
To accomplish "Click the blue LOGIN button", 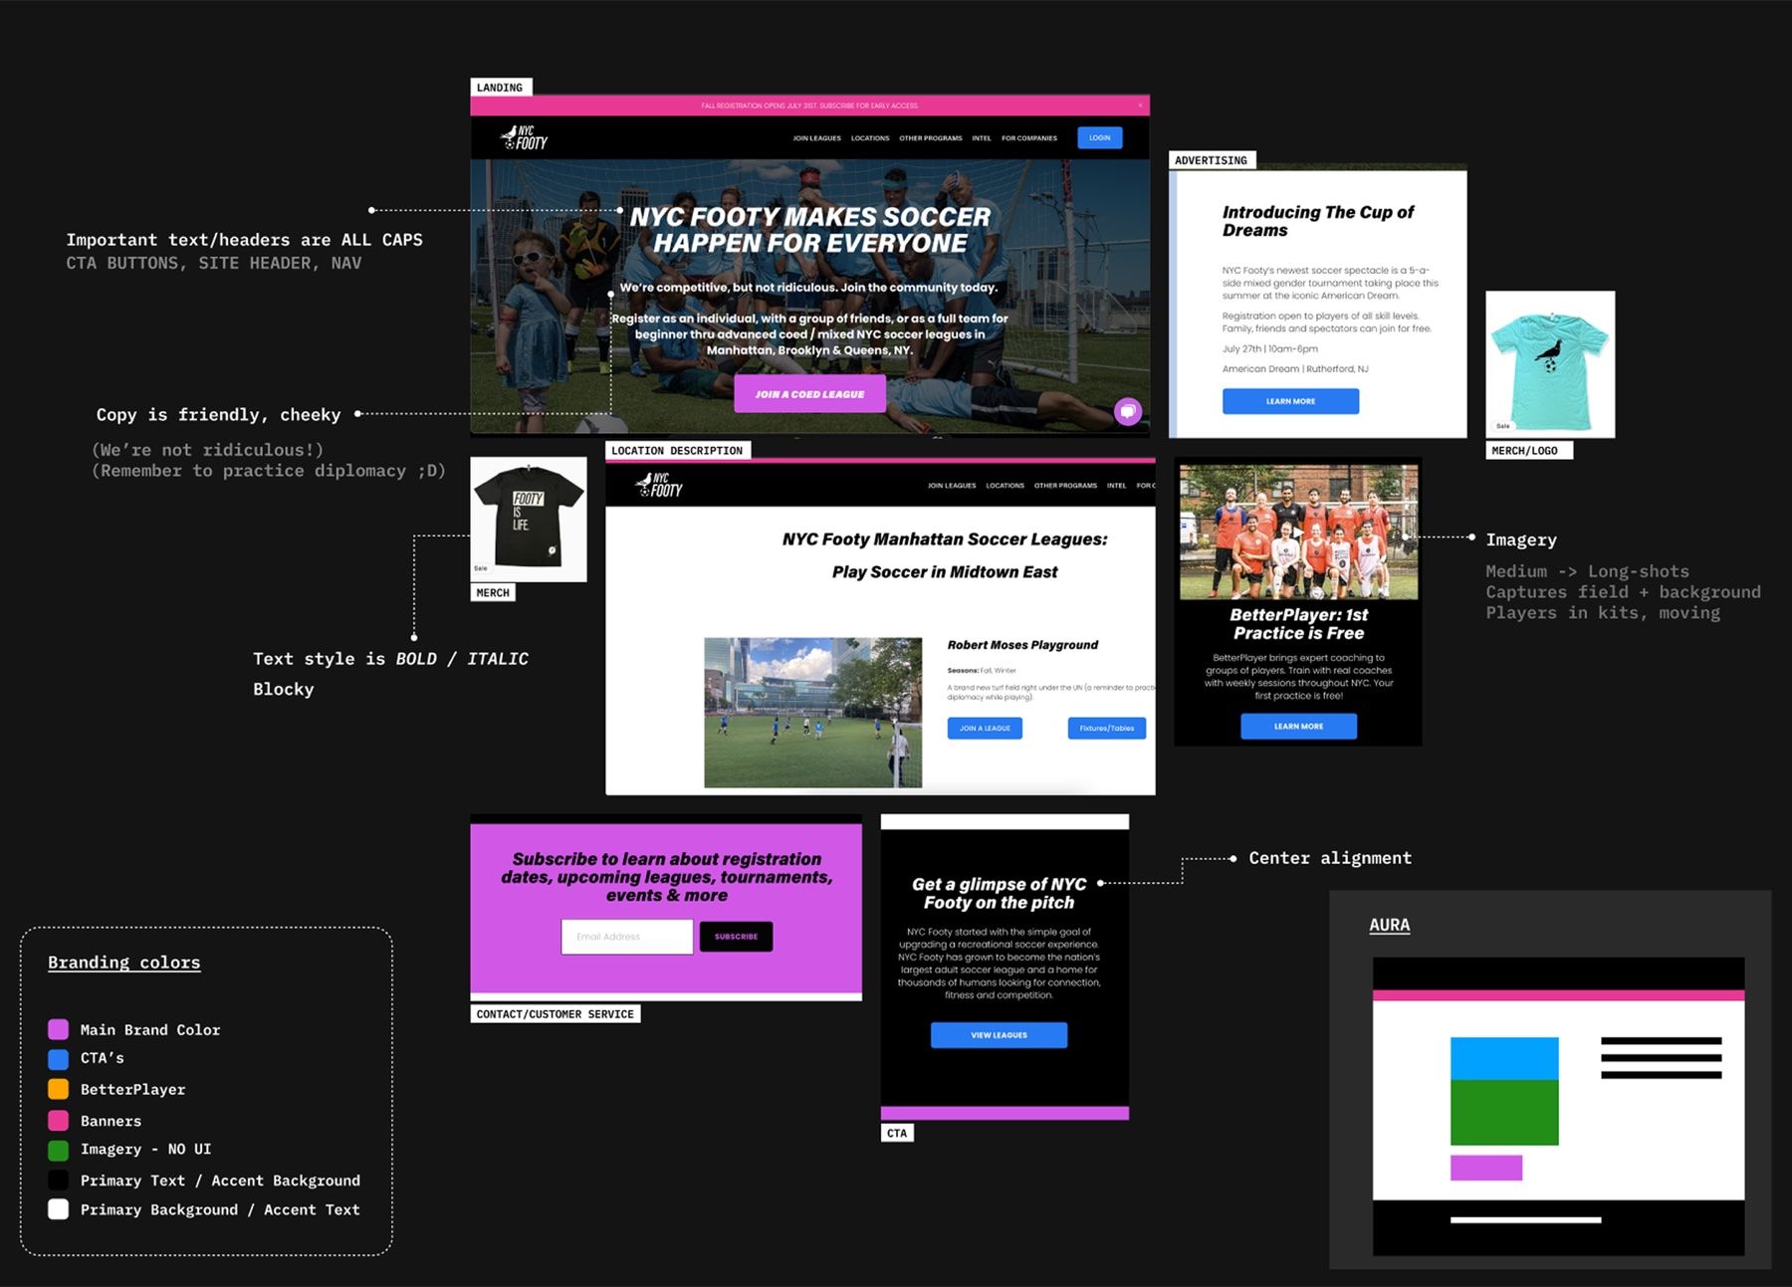I will pyautogui.click(x=1100, y=138).
